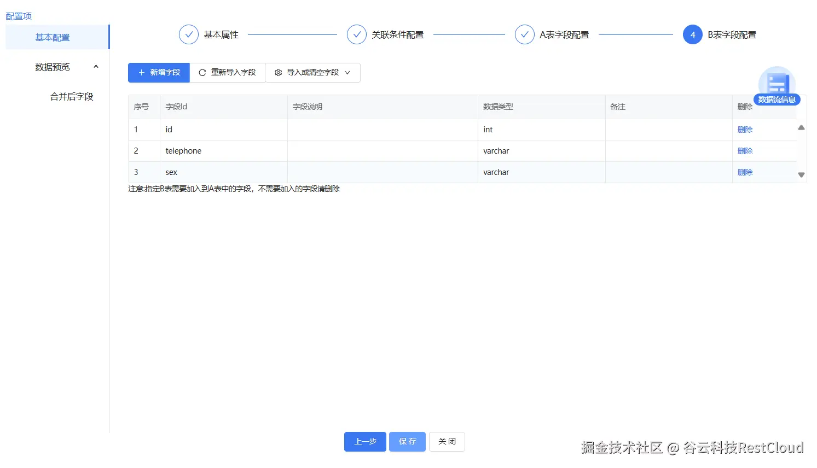Click the 字段Id column header
This screenshot has height=468, width=817.
coord(224,107)
